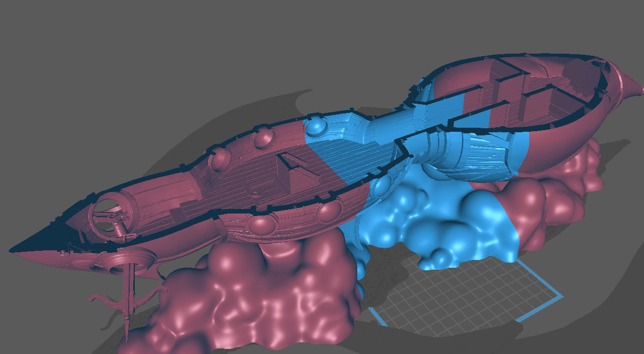Select the pink rear deck cabin walls

point(510,97)
